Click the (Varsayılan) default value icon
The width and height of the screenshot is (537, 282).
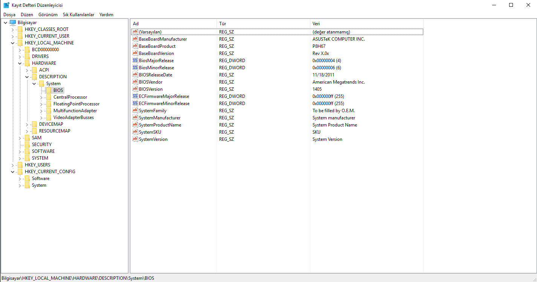click(x=135, y=32)
